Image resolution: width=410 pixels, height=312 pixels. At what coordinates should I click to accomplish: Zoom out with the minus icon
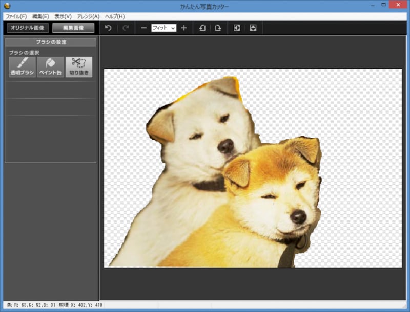(144, 28)
